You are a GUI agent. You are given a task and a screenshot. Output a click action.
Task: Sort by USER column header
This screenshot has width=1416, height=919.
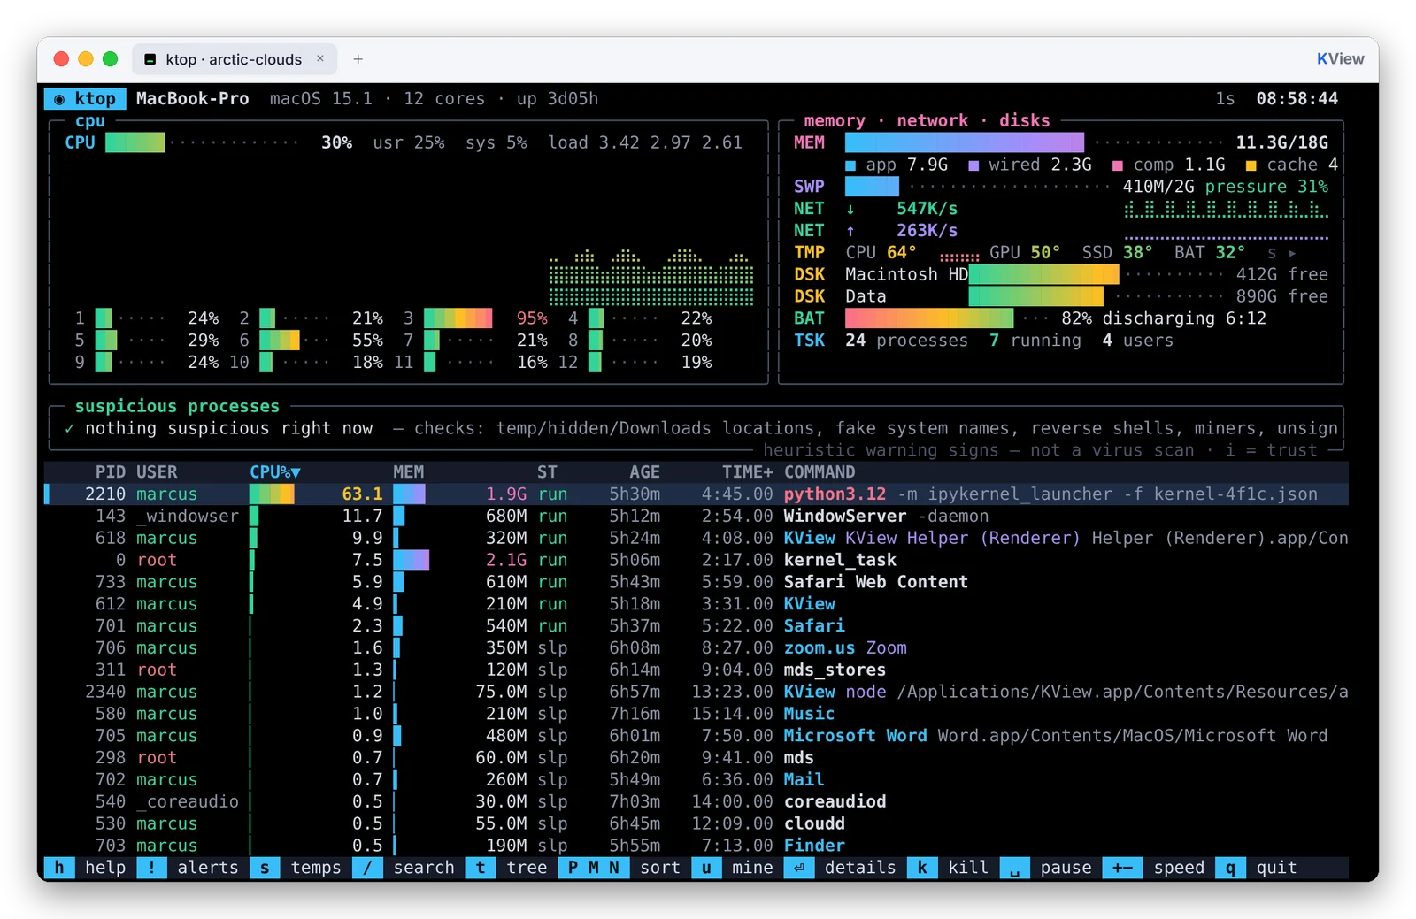[x=157, y=472]
